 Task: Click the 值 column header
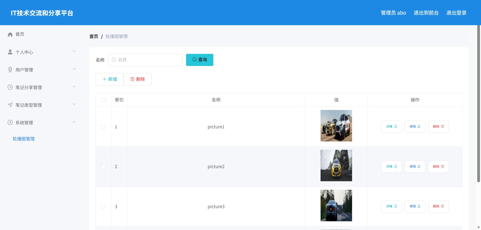pos(336,100)
